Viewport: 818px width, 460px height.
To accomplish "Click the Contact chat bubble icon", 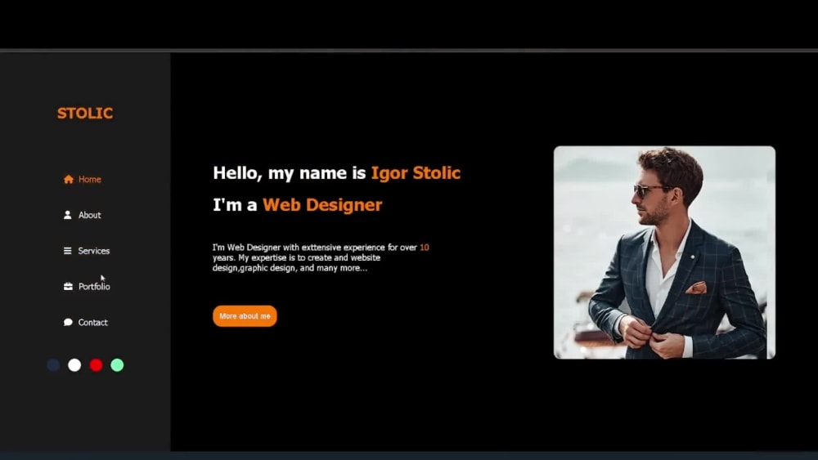I will pyautogui.click(x=68, y=322).
